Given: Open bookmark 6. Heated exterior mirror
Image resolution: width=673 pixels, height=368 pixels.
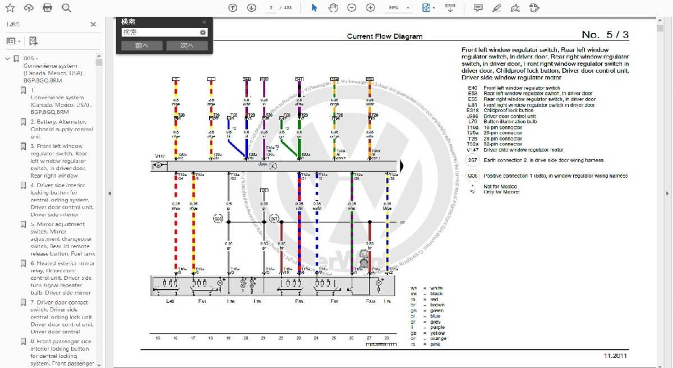Looking at the screenshot, I should [62, 278].
